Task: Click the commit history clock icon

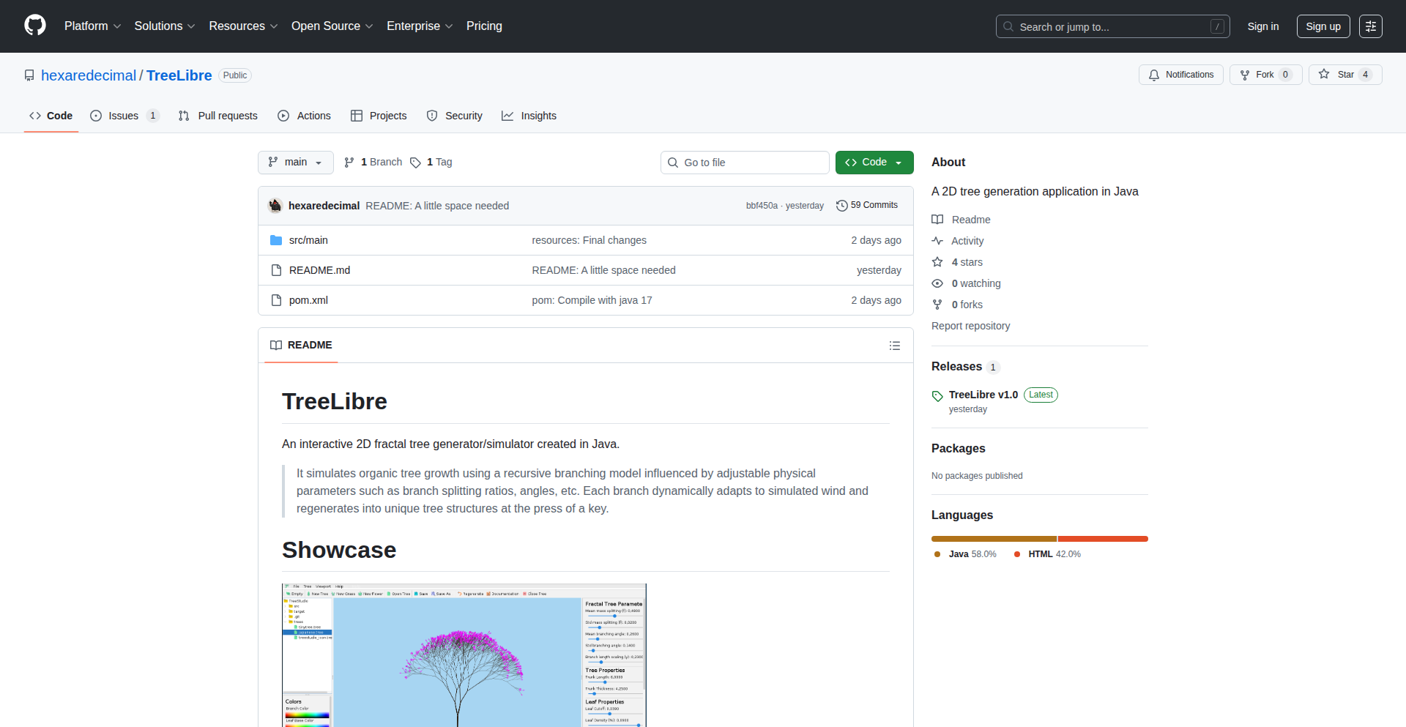Action: [x=841, y=206]
